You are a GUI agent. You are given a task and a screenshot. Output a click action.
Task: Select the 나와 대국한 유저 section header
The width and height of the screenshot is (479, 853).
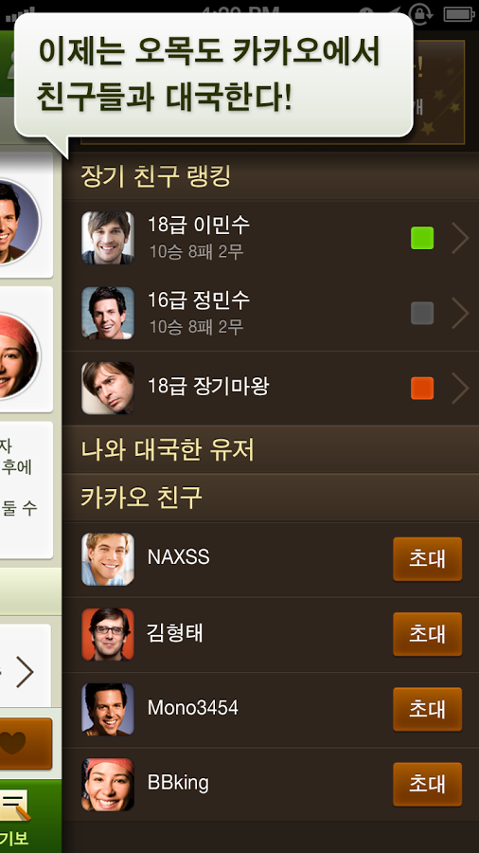tap(271, 450)
